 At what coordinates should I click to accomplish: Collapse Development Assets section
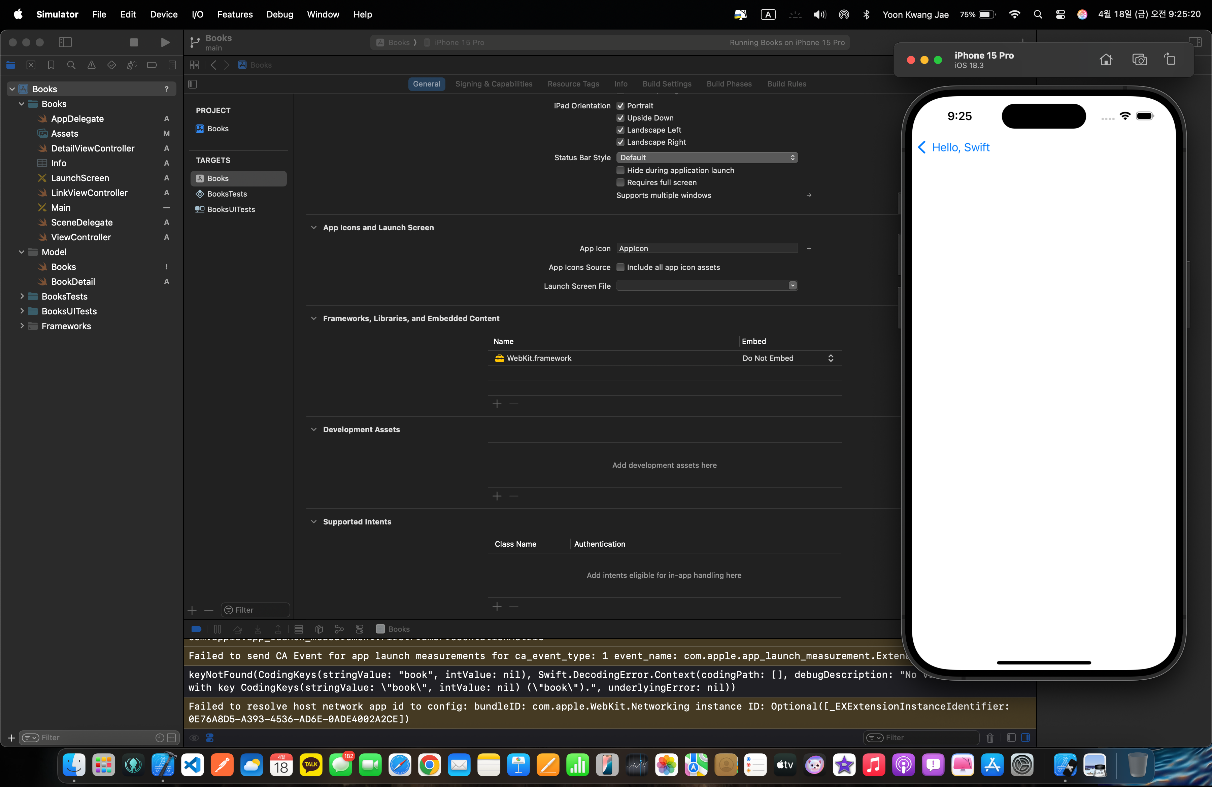[314, 430]
